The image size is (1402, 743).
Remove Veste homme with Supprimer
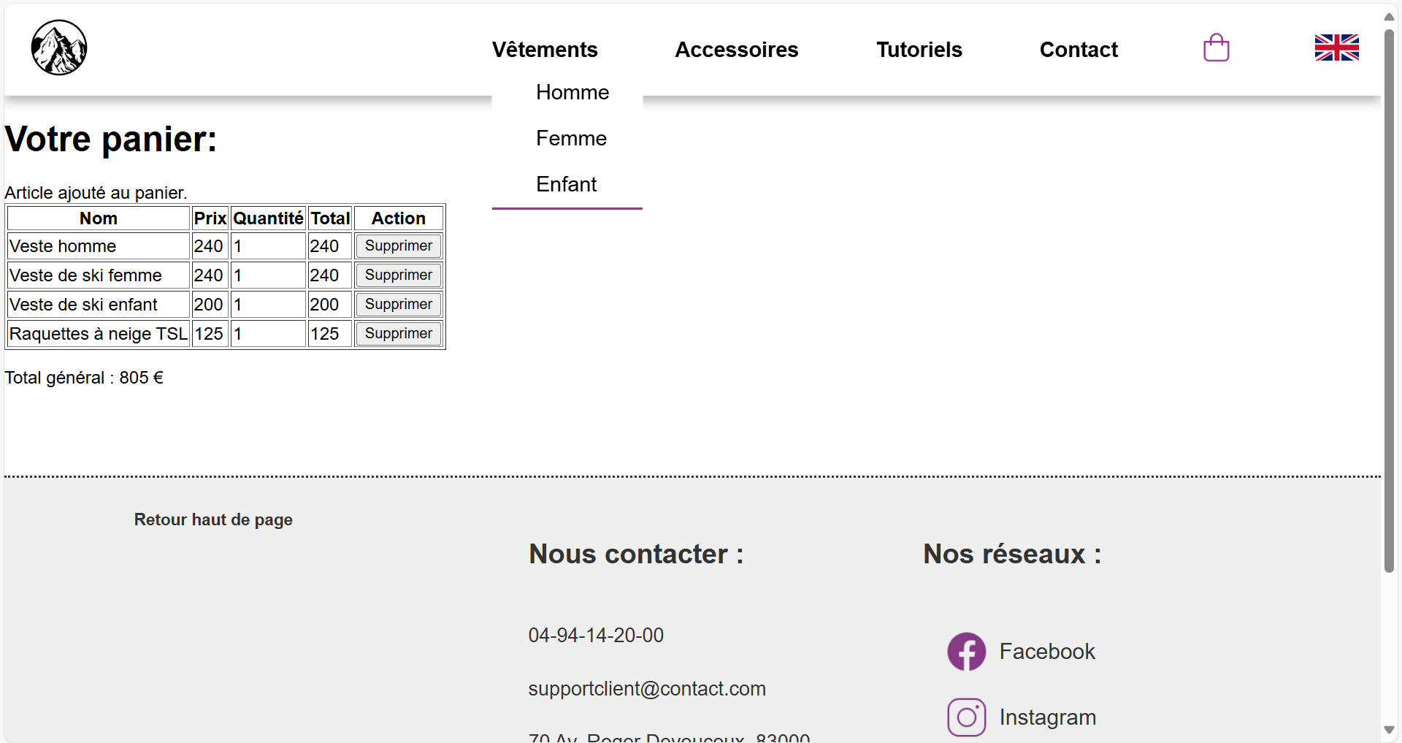pos(399,246)
